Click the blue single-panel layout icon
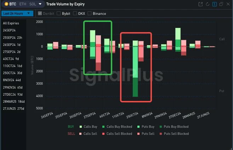 tap(214, 4)
